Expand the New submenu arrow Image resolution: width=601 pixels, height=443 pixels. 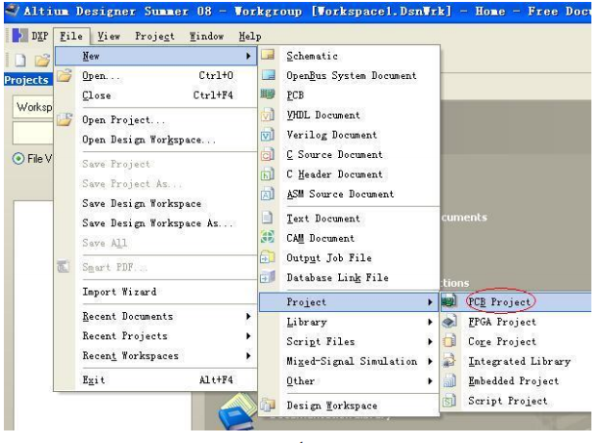[x=248, y=56]
